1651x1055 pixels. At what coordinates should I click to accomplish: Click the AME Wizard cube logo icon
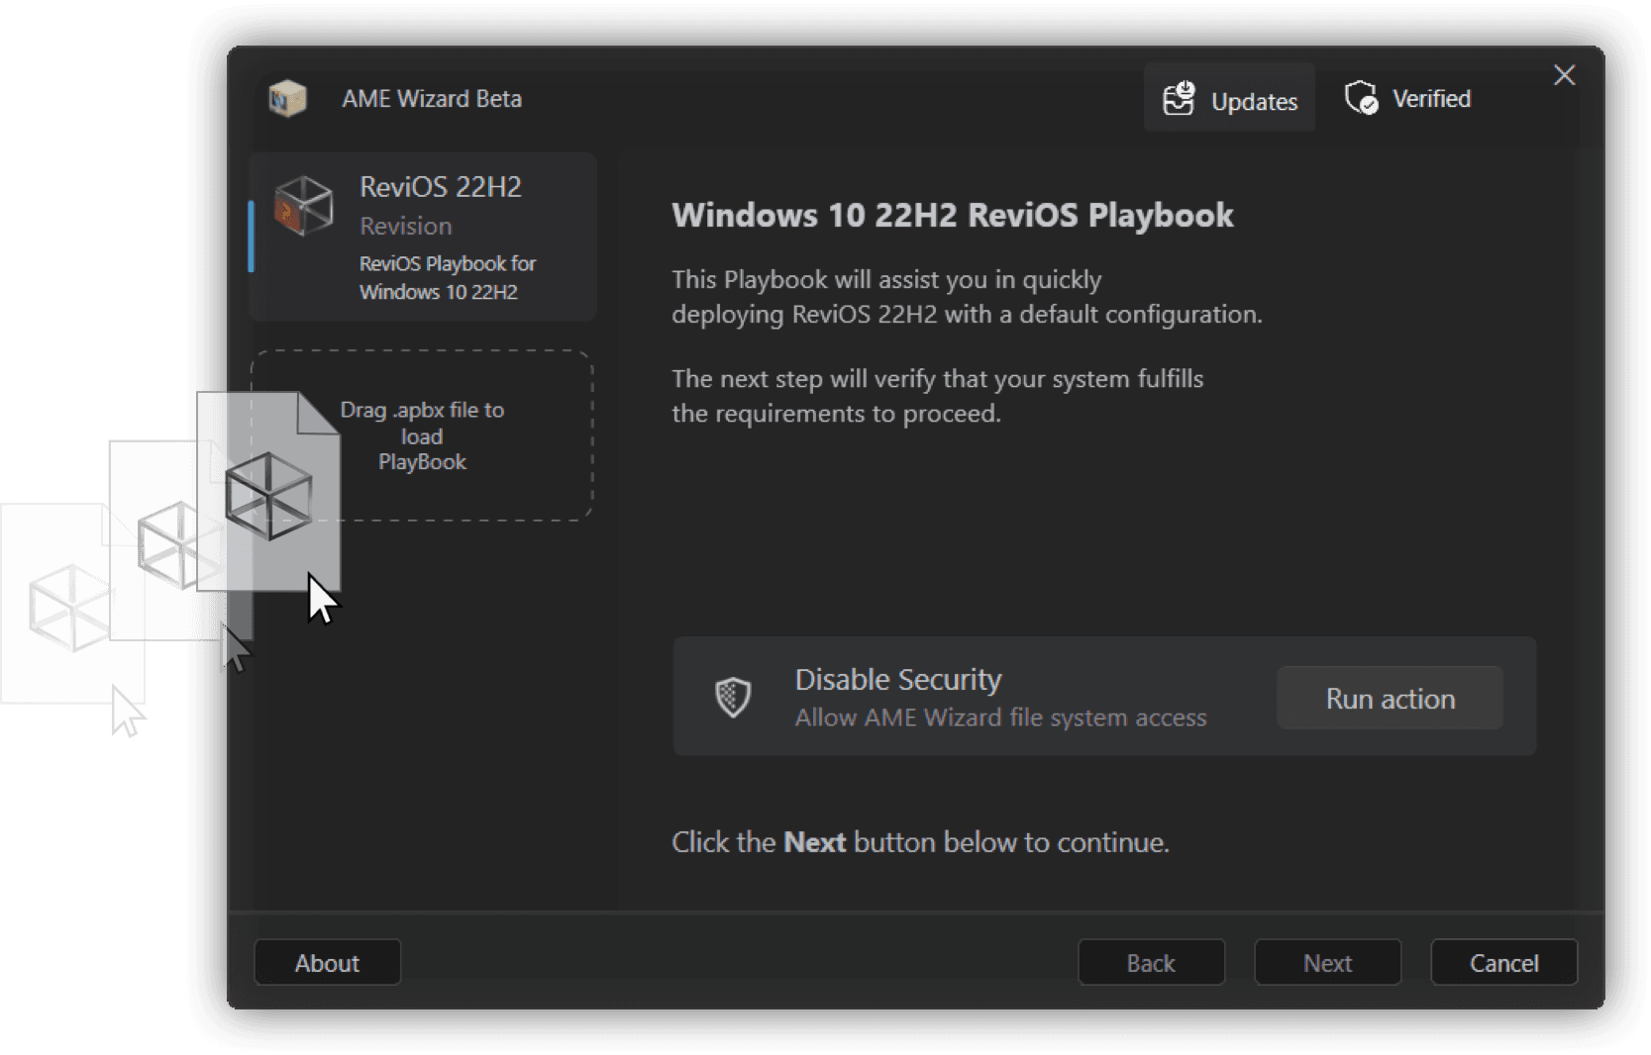287,99
